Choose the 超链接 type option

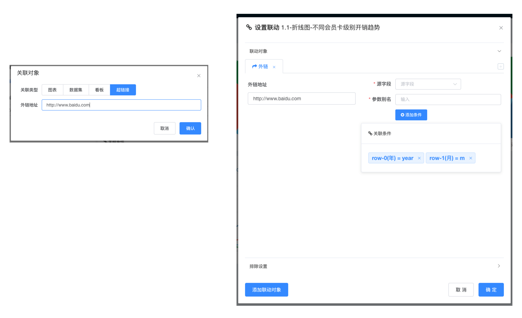pyautogui.click(x=123, y=90)
